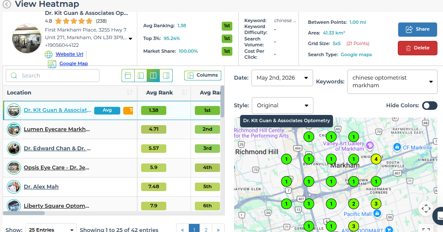Click the red Delete button
The height and width of the screenshot is (232, 443).
coord(417,48)
